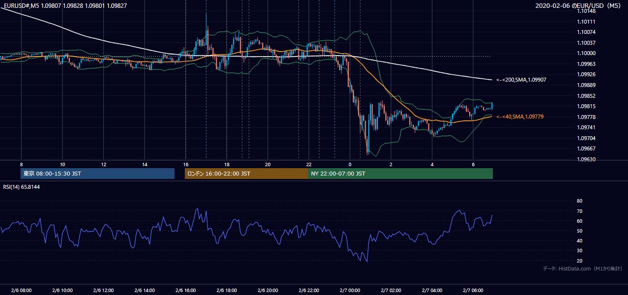The height and width of the screenshot is (295, 628).
Task: Click the 2/6 08:00 bottom time label
Action: tap(21, 291)
